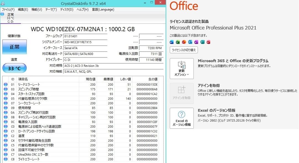The image size is (299, 163).
Task: Open the ヘルプ(H) menu
Action: (83, 9)
